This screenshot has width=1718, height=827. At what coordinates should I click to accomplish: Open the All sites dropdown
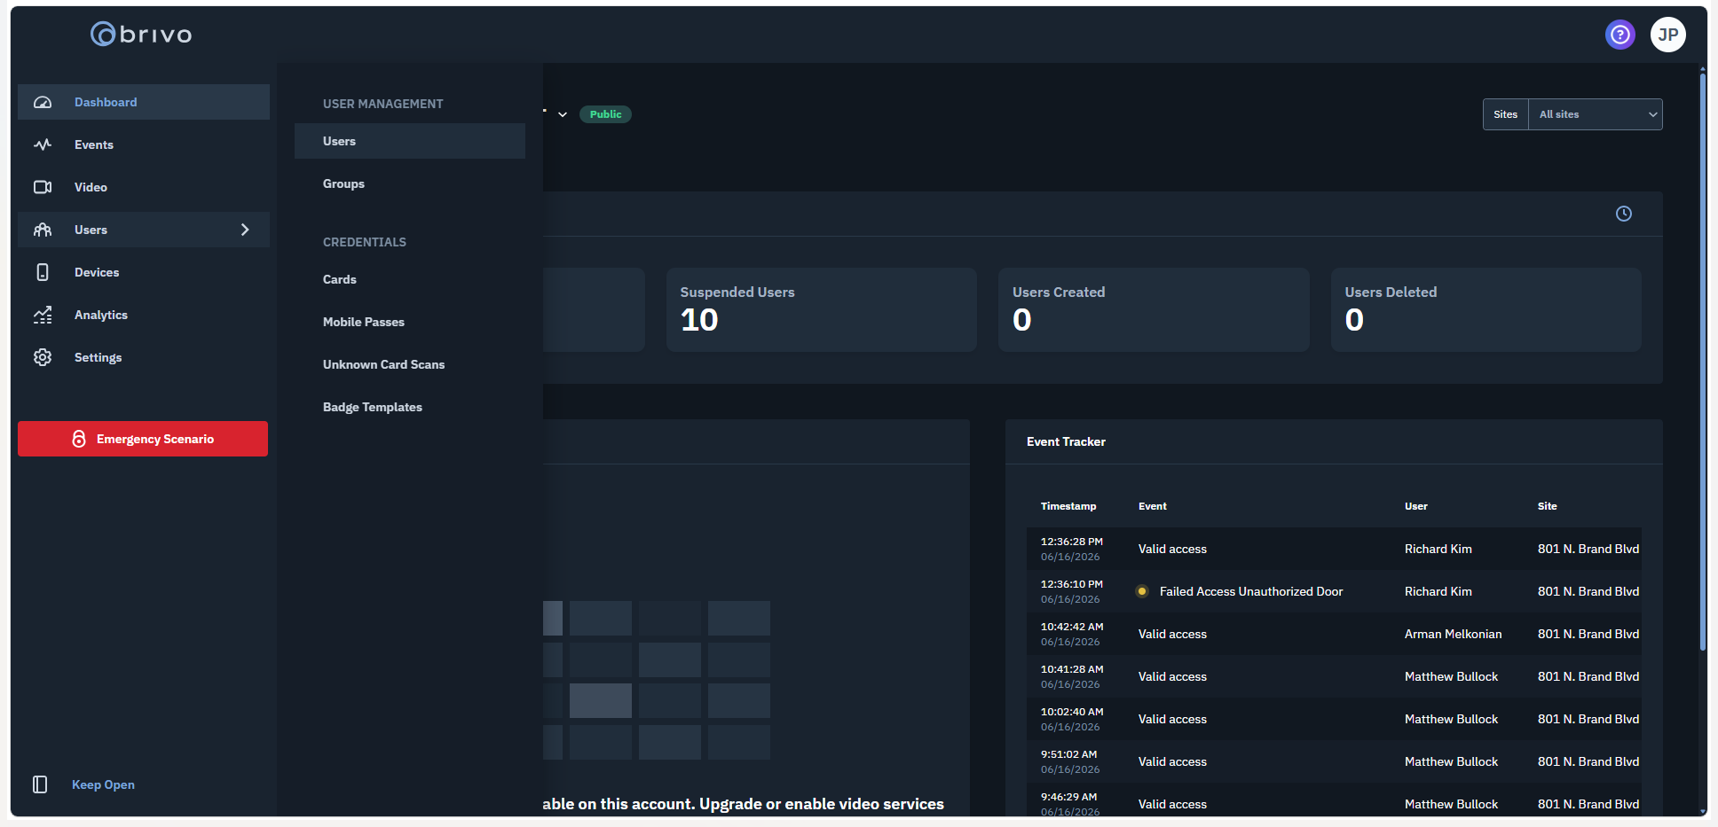pyautogui.click(x=1596, y=114)
